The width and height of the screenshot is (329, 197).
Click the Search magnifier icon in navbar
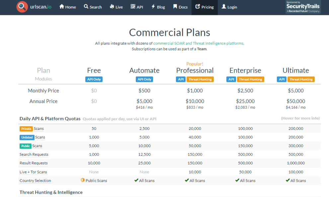point(86,7)
